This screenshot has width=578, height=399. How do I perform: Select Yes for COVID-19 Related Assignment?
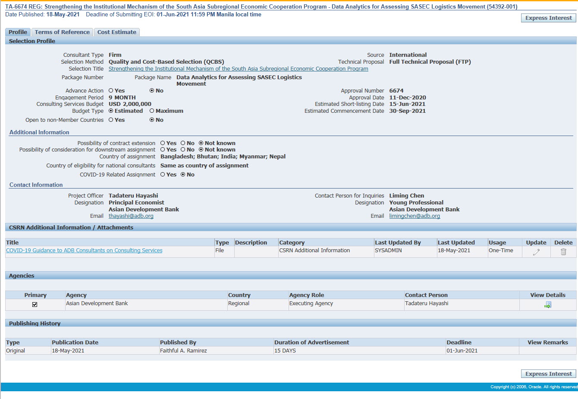pos(163,175)
